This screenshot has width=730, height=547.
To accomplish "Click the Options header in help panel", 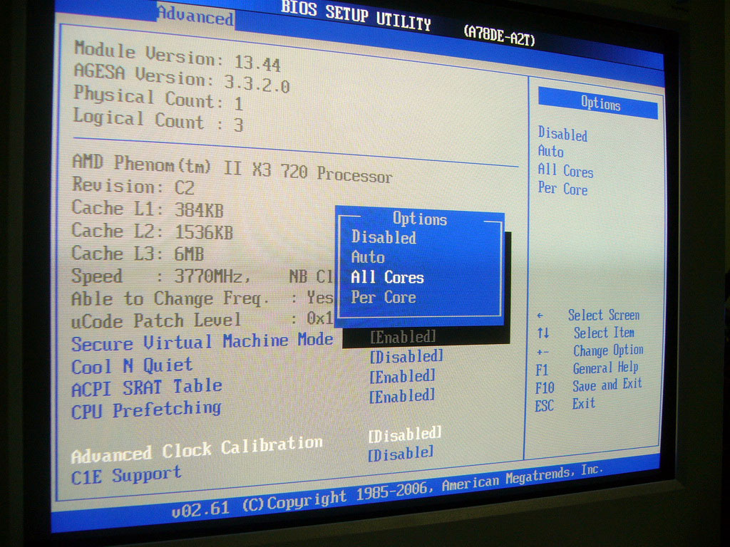I will [x=598, y=103].
